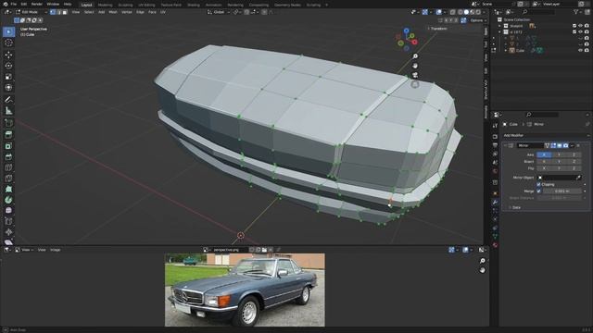This screenshot has width=593, height=333.
Task: Enable the Clipping checkbox
Action: (x=538, y=185)
